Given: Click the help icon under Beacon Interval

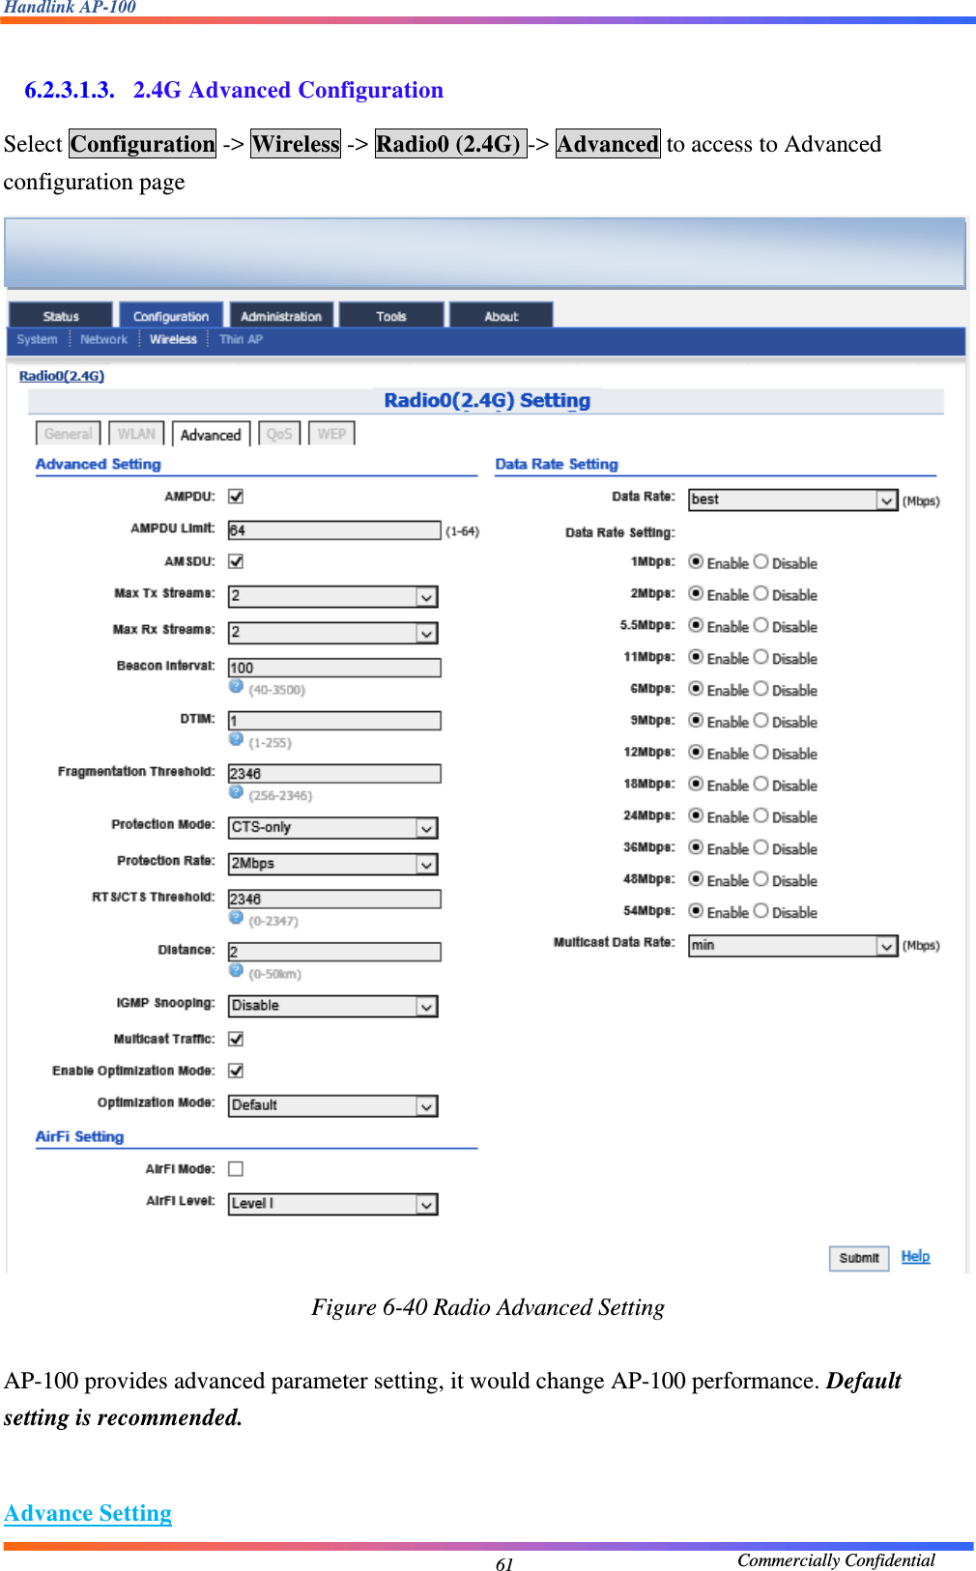Looking at the screenshot, I should coord(236,686).
